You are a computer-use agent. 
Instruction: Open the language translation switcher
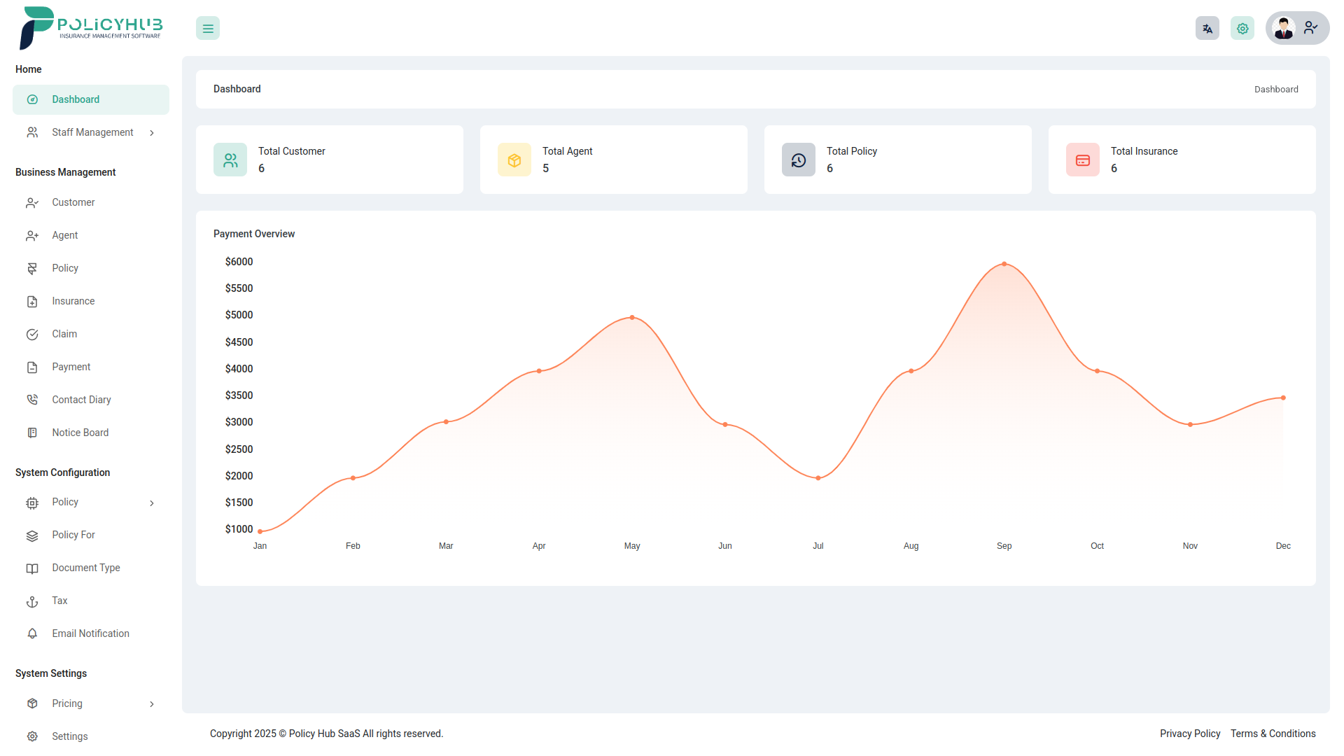[x=1207, y=28]
